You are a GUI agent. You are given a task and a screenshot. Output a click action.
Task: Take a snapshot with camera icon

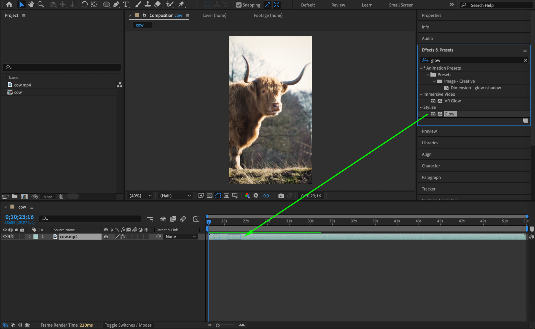pyautogui.click(x=281, y=196)
